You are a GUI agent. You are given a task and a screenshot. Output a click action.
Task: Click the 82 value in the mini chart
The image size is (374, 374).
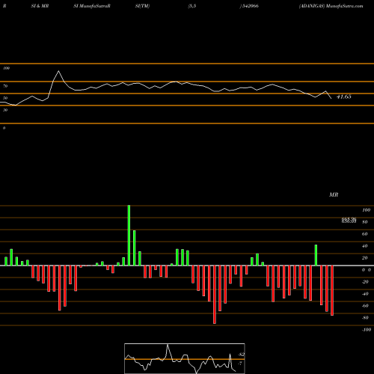(242, 355)
